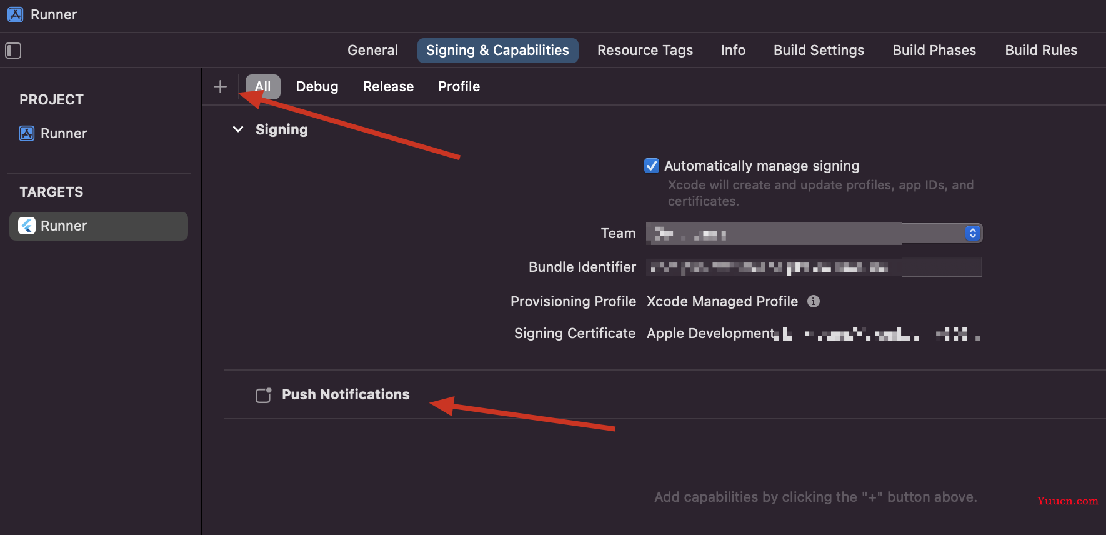This screenshot has height=535, width=1106.
Task: Click the Push Notifications capability label
Action: [x=346, y=394]
